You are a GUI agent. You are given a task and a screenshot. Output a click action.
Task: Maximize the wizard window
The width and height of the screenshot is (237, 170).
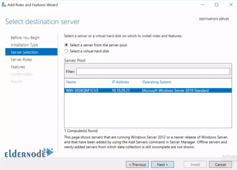217,5
